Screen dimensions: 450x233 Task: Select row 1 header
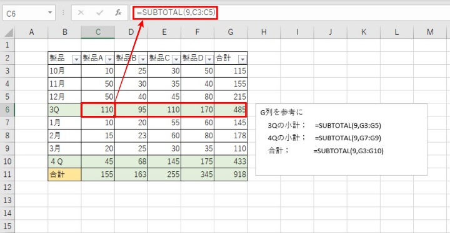click(x=7, y=45)
